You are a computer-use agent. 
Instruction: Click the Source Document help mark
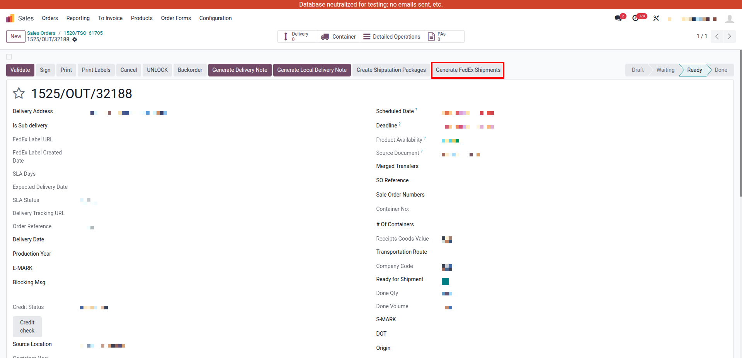pos(422,151)
